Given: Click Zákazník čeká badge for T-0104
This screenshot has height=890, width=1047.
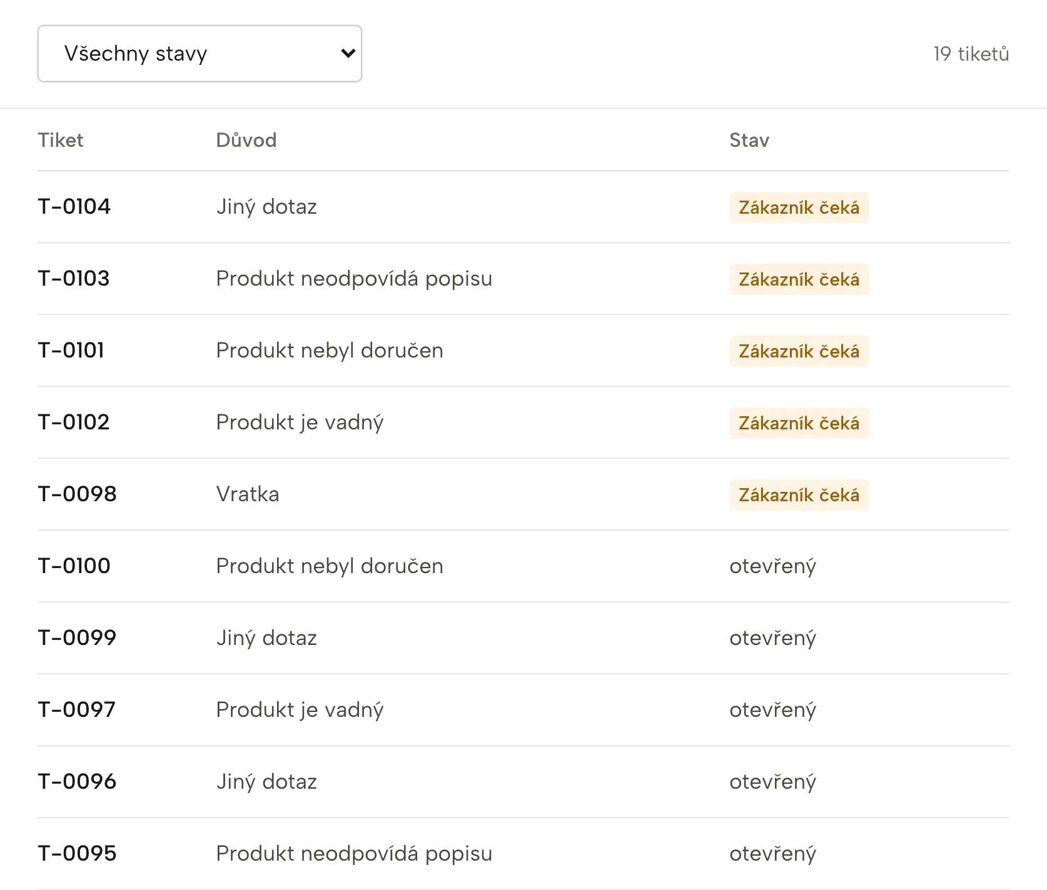Looking at the screenshot, I should tap(799, 207).
